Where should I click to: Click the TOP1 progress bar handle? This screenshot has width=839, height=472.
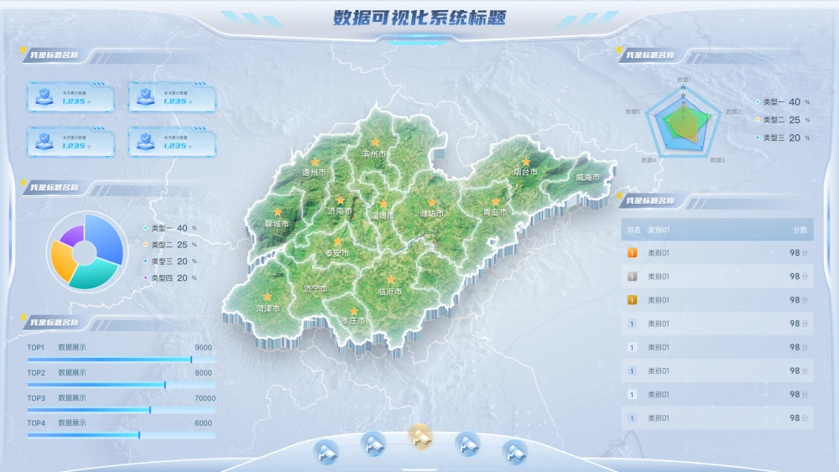191,360
